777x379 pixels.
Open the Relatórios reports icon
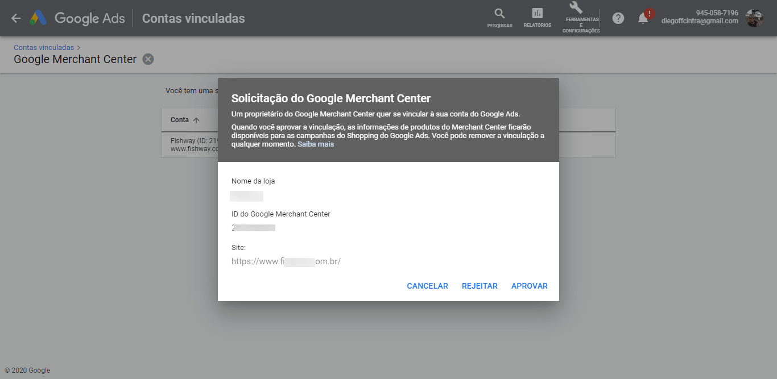pyautogui.click(x=538, y=18)
